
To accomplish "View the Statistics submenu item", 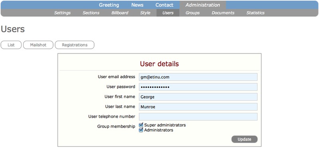I will pyautogui.click(x=255, y=13).
